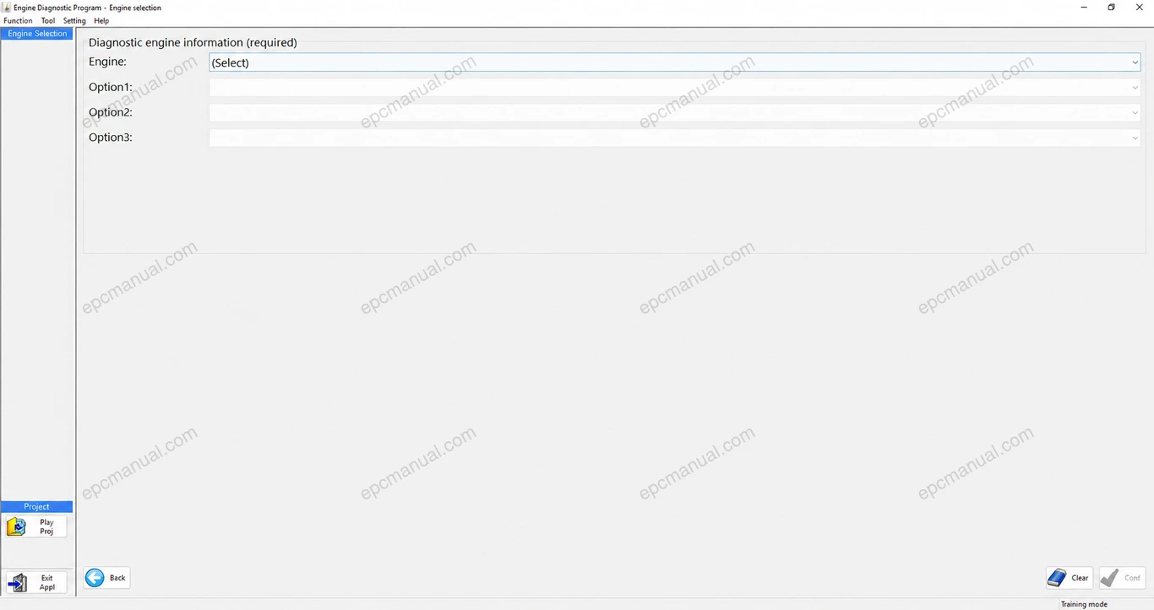Click the Back arrow icon
Viewport: 1154px width, 610px height.
[95, 578]
